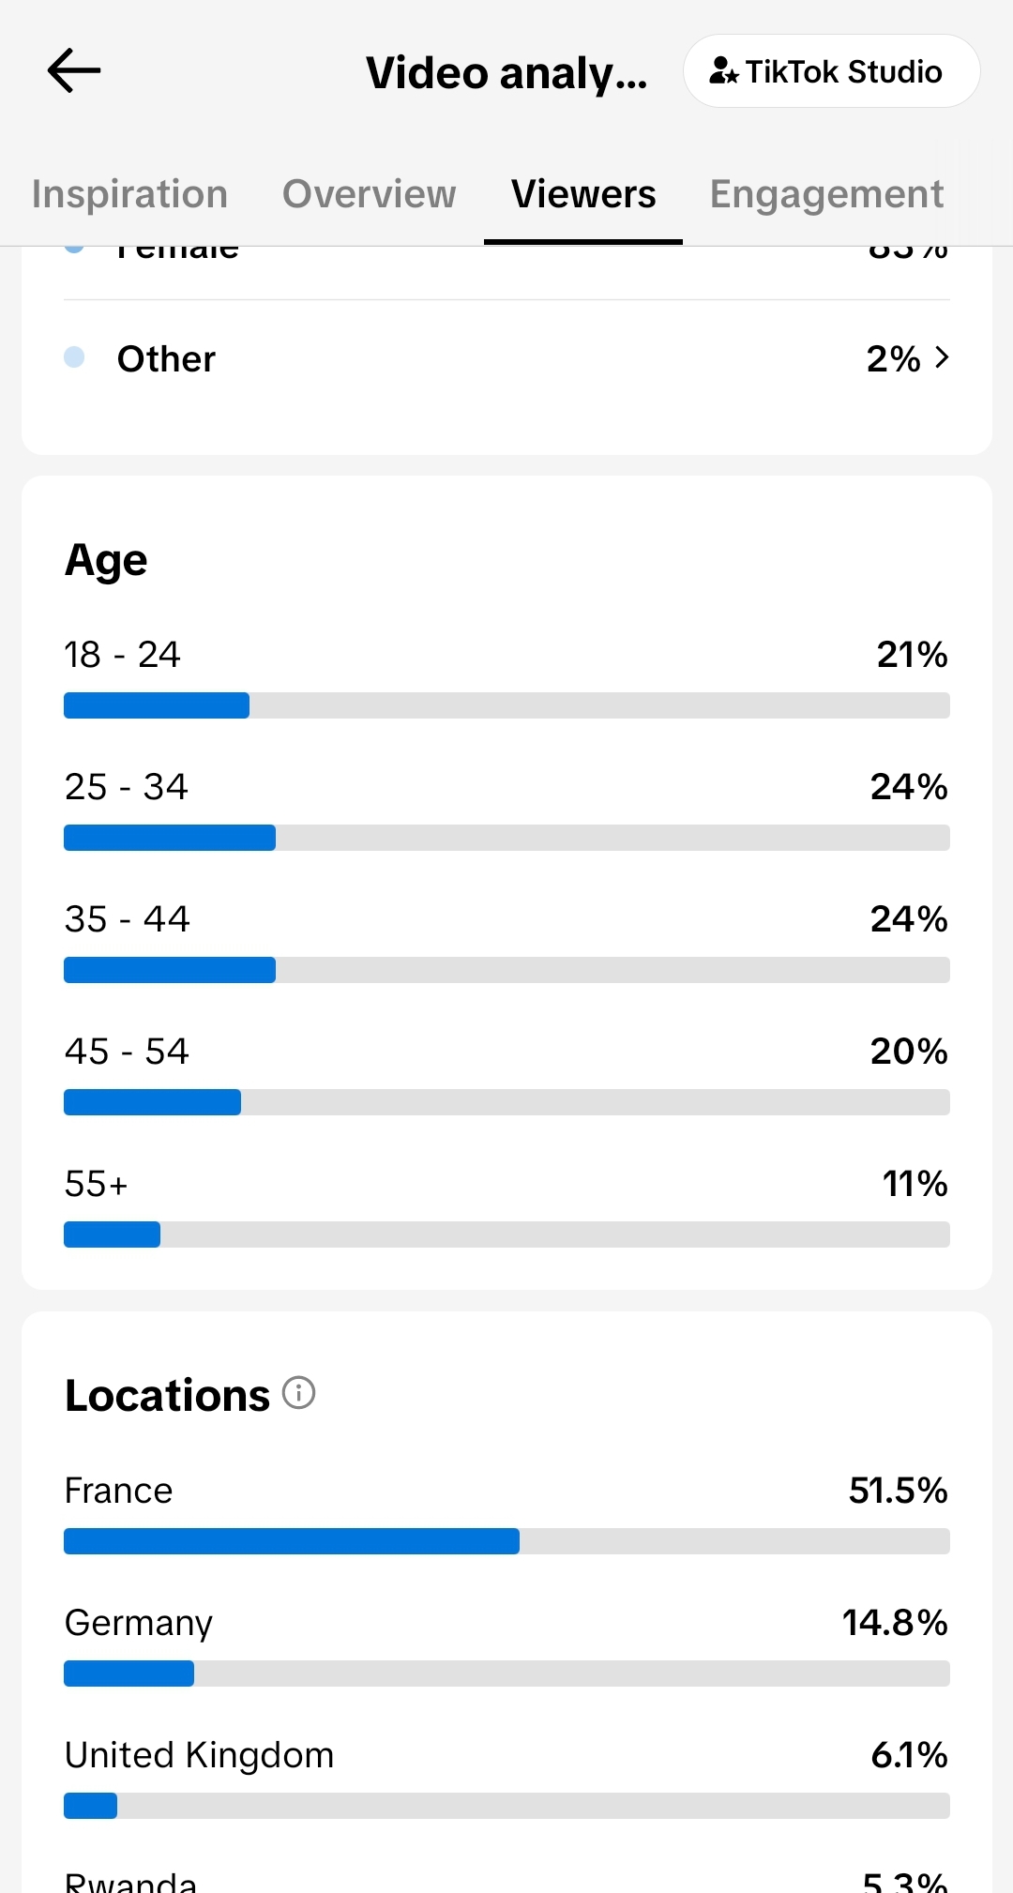Image resolution: width=1013 pixels, height=1893 pixels.
Task: Switch to the Overview tab
Action: [370, 194]
